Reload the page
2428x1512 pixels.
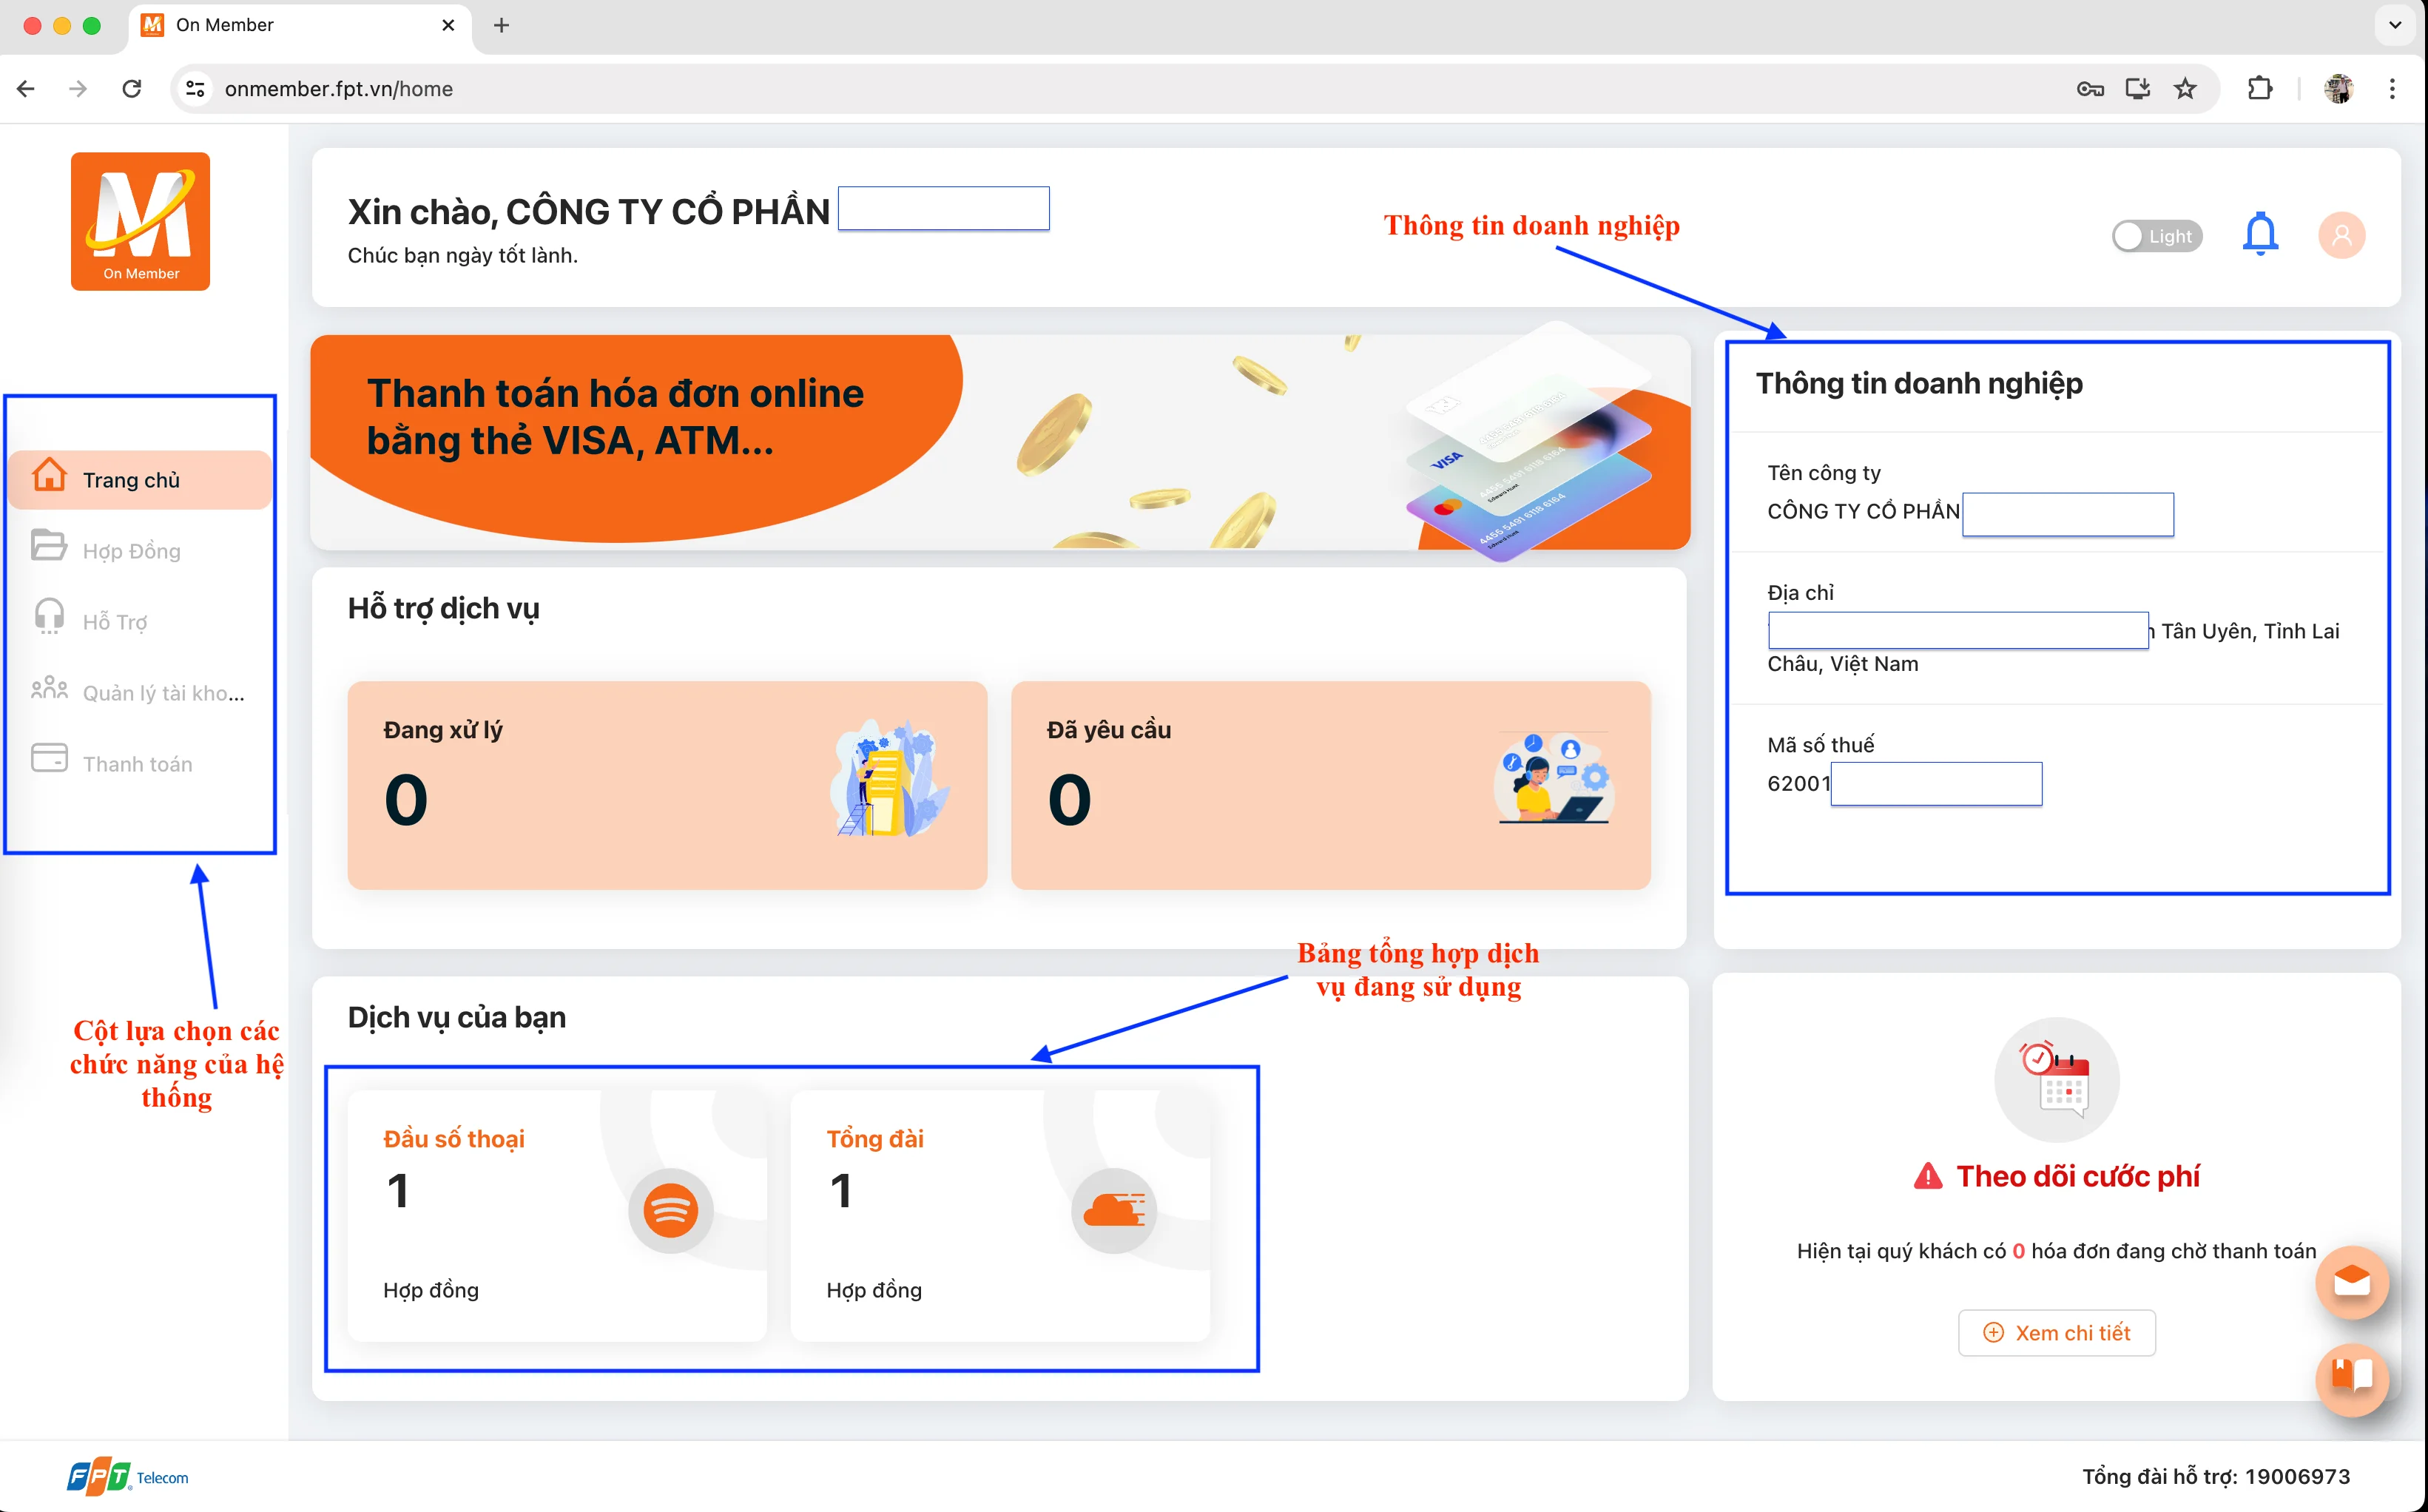click(x=131, y=88)
